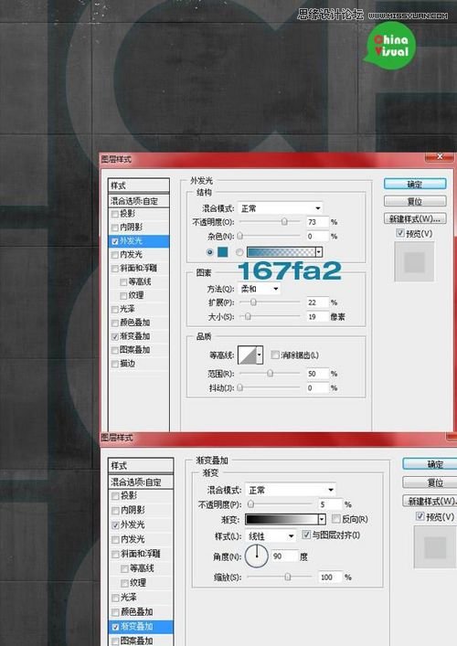Click the blue-to-transparent gradient bar

point(281,252)
